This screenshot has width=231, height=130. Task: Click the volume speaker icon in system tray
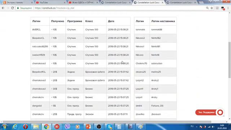point(213,127)
